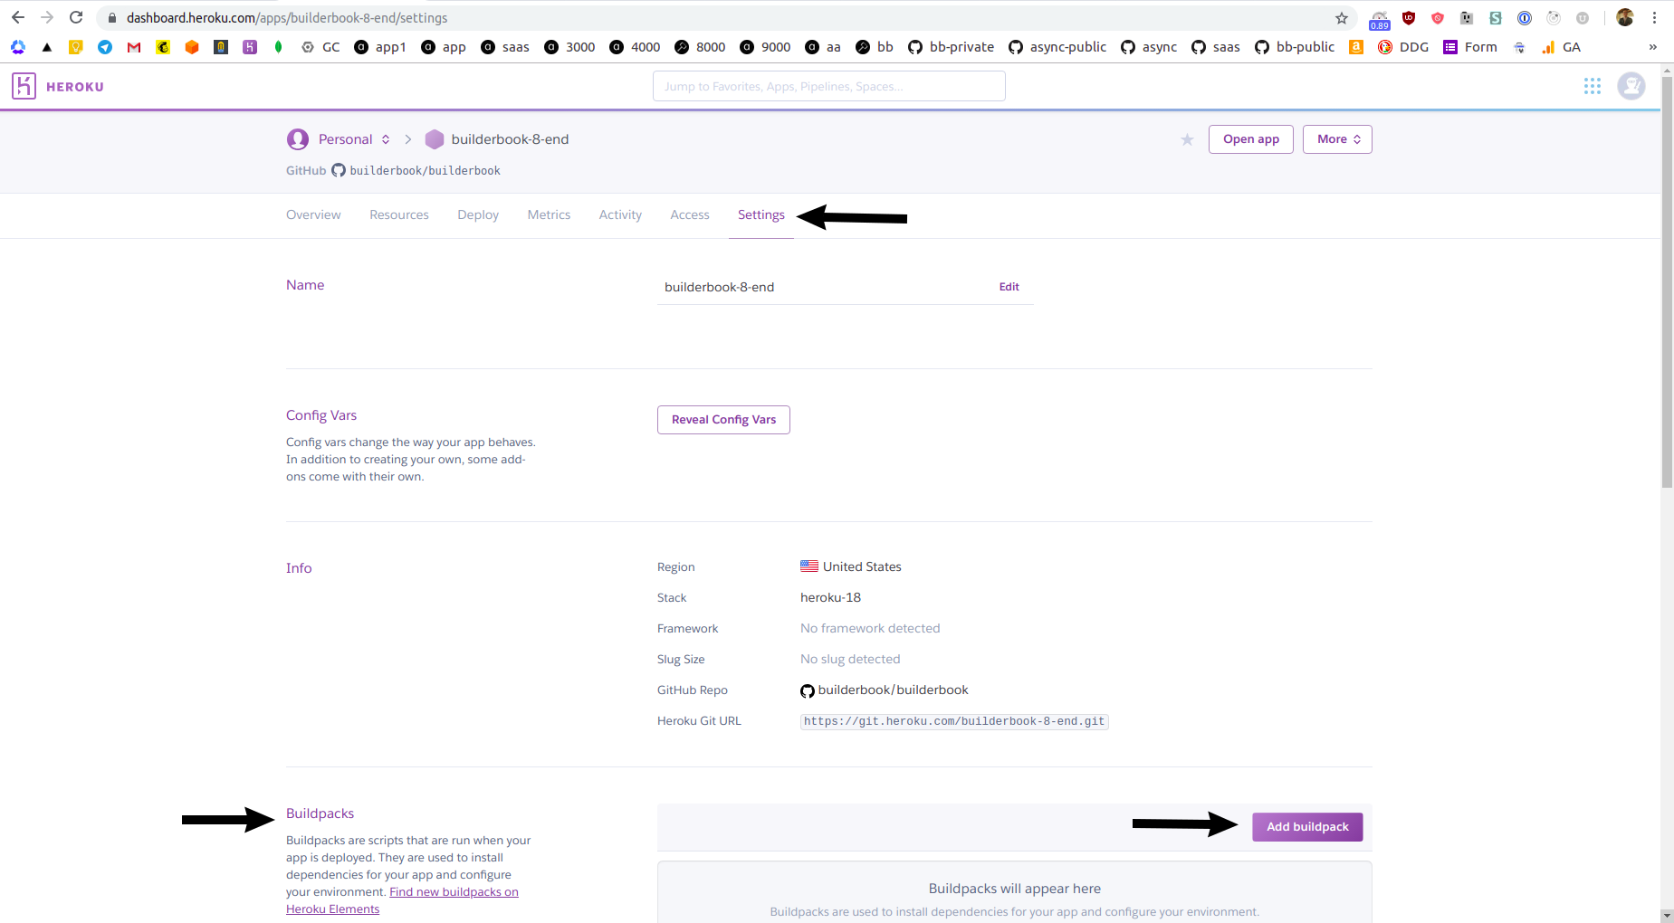Open the yellow lightbulb bookmark icon

tap(76, 47)
